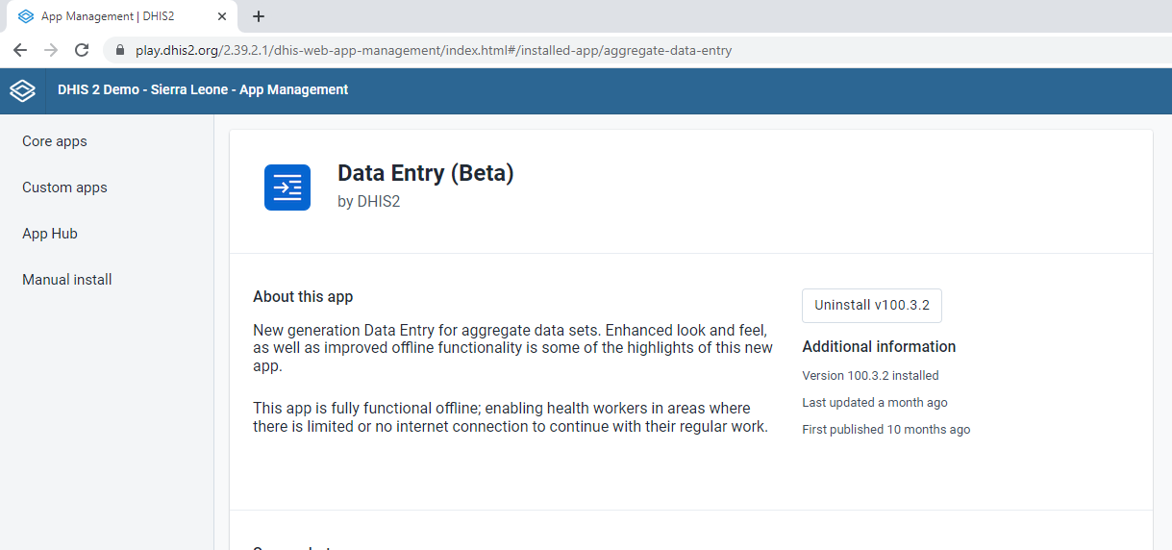Reload the page with refresh icon
Viewport: 1172px width, 550px height.
pos(82,50)
